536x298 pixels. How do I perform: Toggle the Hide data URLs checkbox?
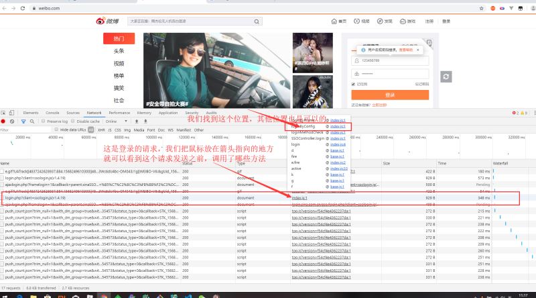[x=56, y=130]
